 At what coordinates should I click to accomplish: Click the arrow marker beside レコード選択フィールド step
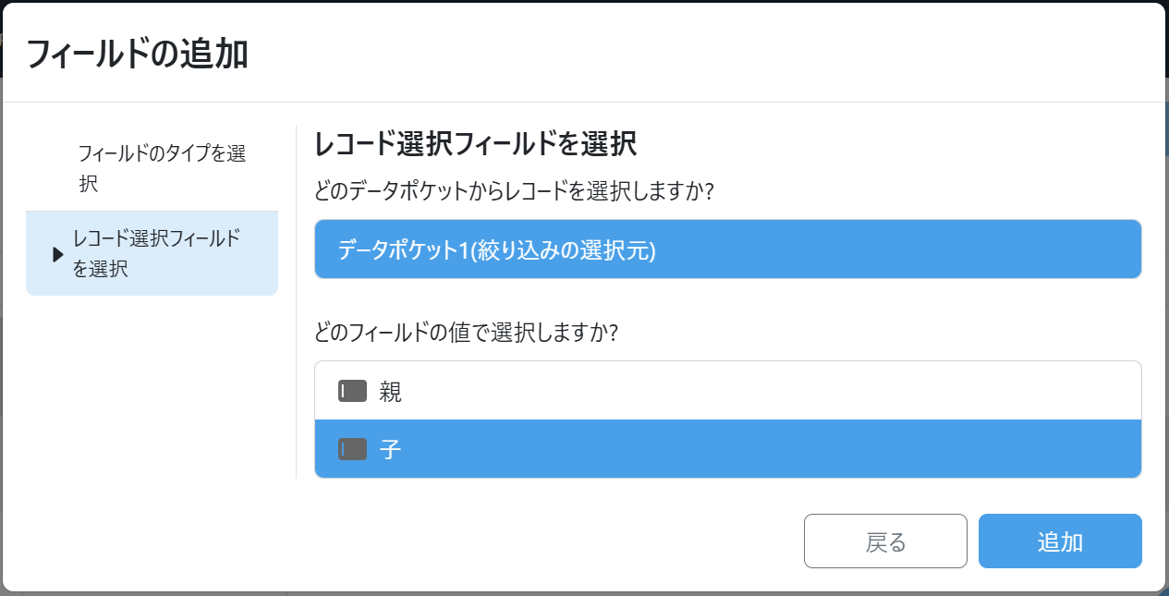coord(57,254)
